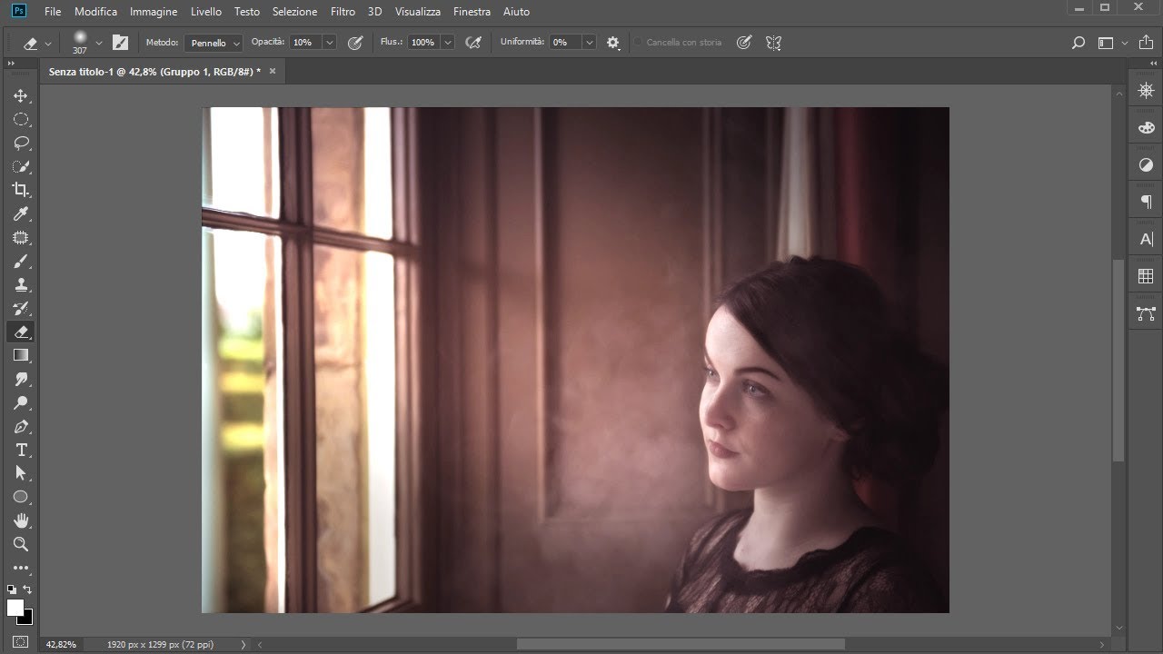The width and height of the screenshot is (1163, 654).
Task: Reset default foreground and background colors
Action: (12, 590)
